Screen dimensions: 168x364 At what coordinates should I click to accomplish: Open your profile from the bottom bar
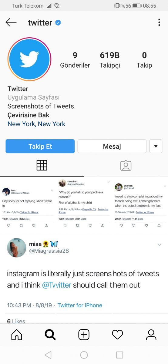pos(151,335)
